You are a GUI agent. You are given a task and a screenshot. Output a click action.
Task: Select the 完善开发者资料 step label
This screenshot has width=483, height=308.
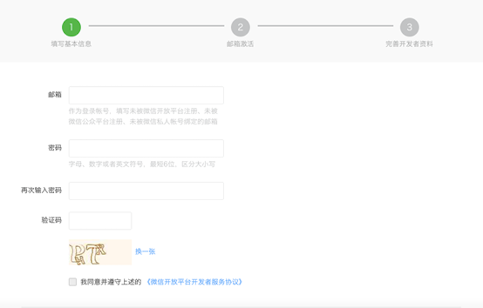pyautogui.click(x=409, y=44)
